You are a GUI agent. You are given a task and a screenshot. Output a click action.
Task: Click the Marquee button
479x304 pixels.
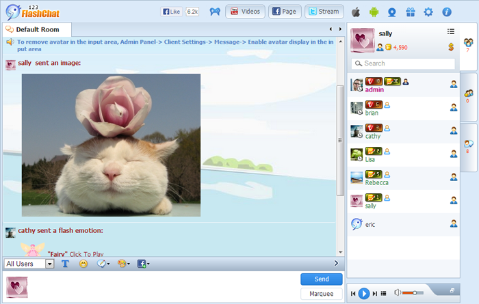coord(322,294)
